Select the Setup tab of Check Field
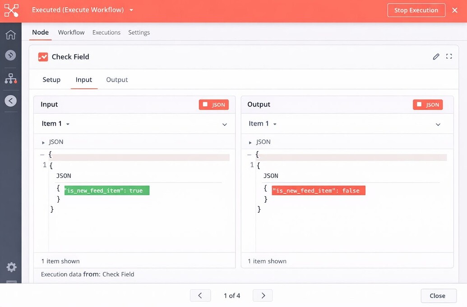This screenshot has height=307, width=467. [x=51, y=79]
